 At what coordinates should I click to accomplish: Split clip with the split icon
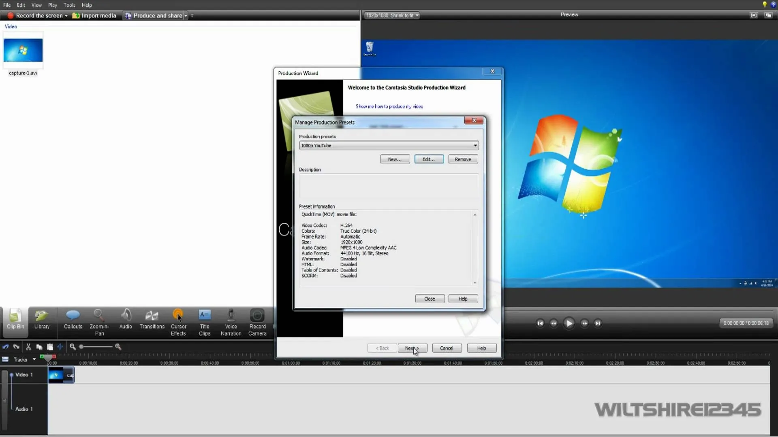click(x=60, y=347)
